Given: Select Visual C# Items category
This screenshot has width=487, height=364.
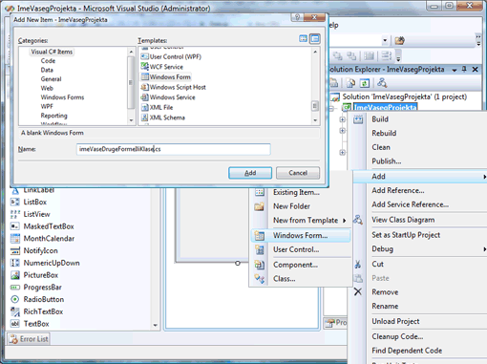Looking at the screenshot, I should click(52, 52).
